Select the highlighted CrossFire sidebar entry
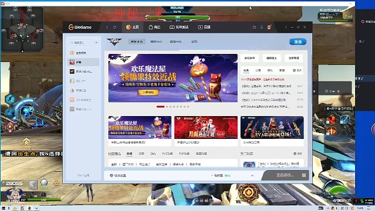This screenshot has width=375, height=211. (83, 62)
